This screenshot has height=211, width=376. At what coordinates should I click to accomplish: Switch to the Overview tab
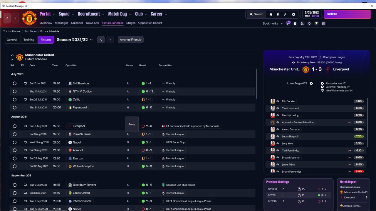[46, 23]
